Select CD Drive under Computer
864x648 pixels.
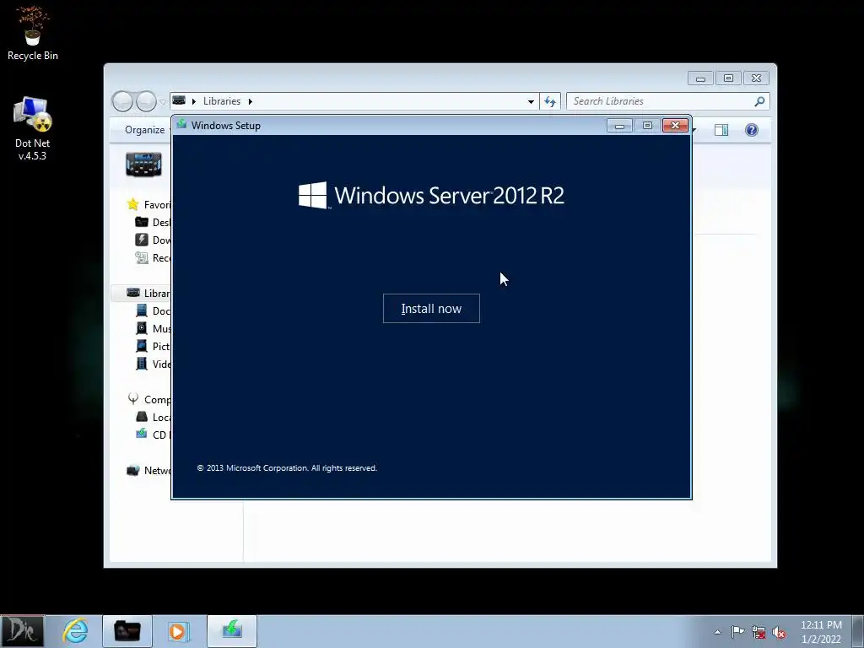154,435
